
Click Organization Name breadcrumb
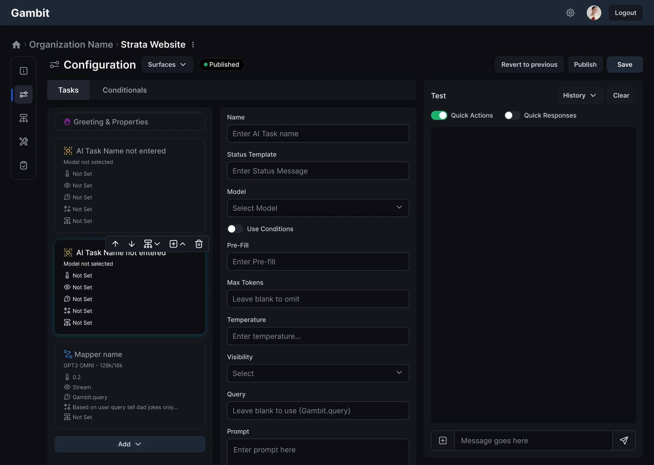coord(71,44)
